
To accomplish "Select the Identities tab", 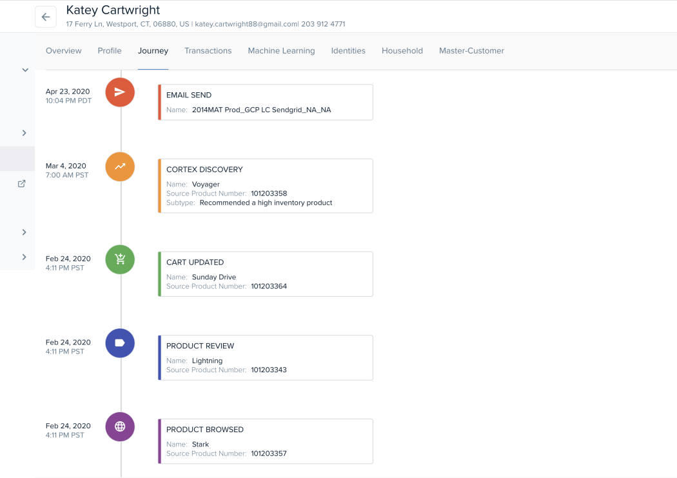I will (348, 51).
